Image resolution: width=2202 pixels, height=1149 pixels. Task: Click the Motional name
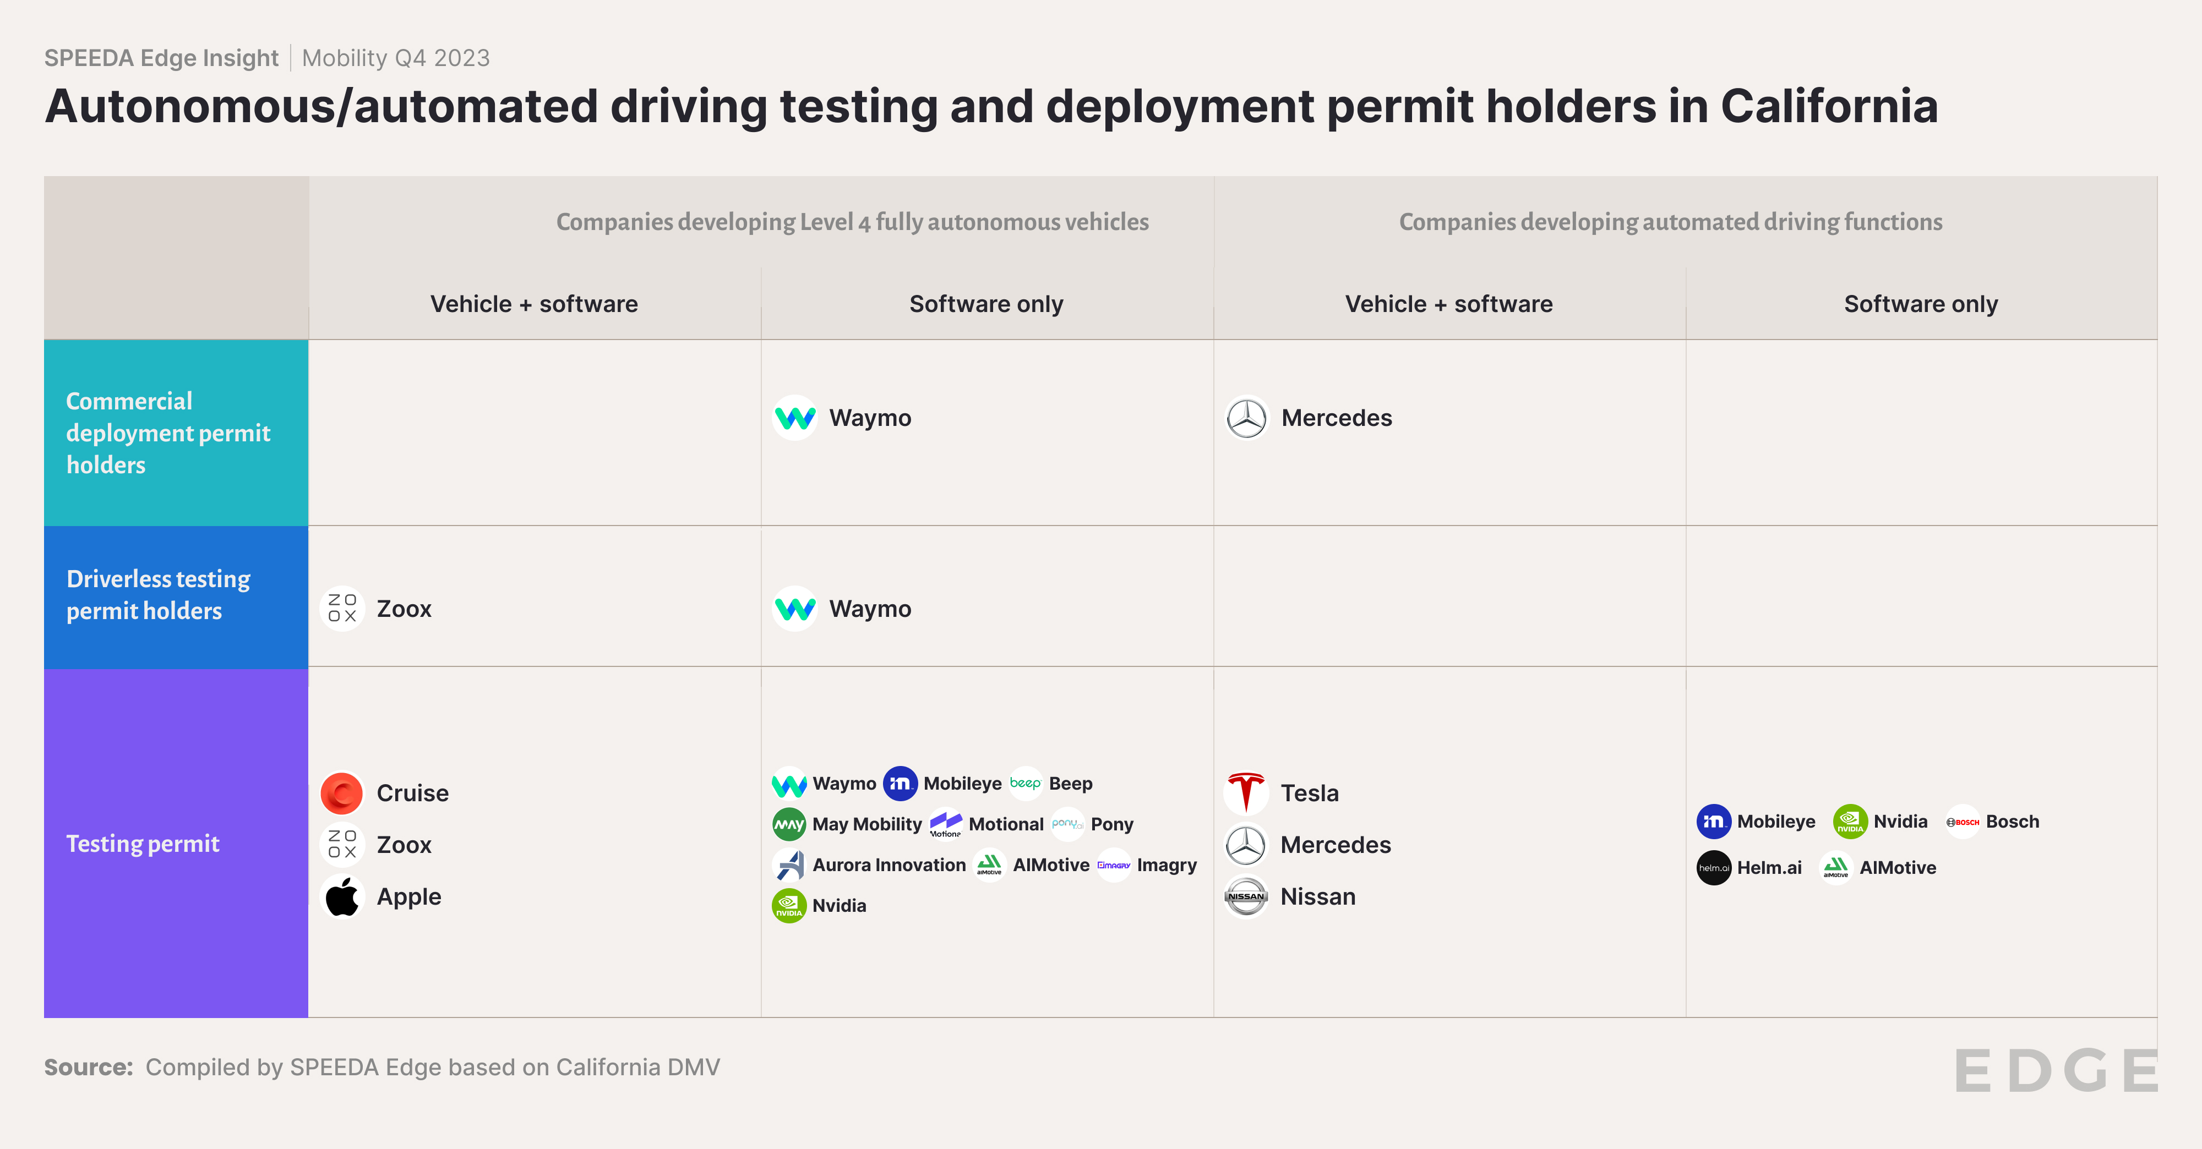(1006, 824)
